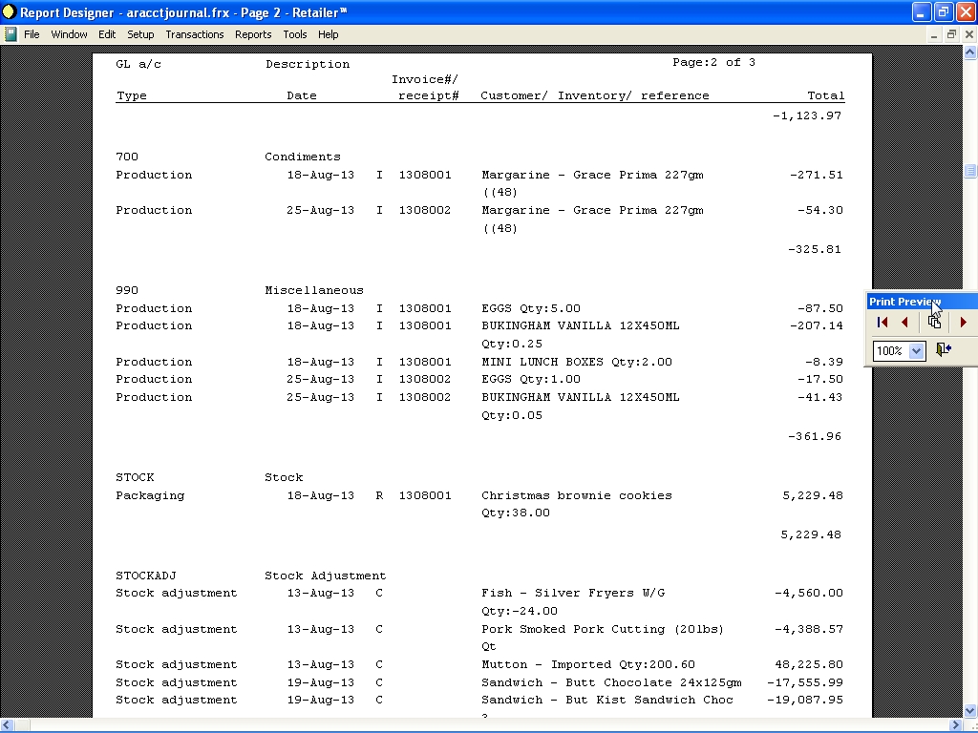
Task: Restore the inner report document window
Action: click(x=951, y=34)
